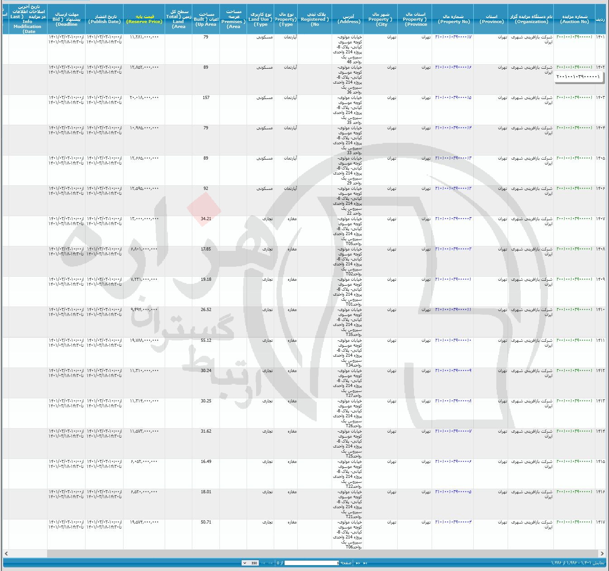The image size is (609, 571).
Task: Open auction number link in row 1410
Action: (x=574, y=310)
